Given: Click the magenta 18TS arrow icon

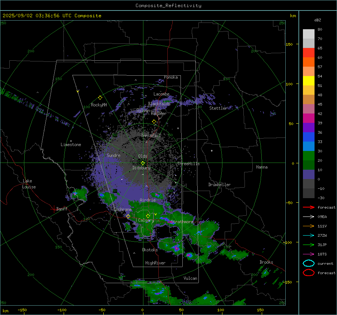Looking at the screenshot, I should point(309,254).
